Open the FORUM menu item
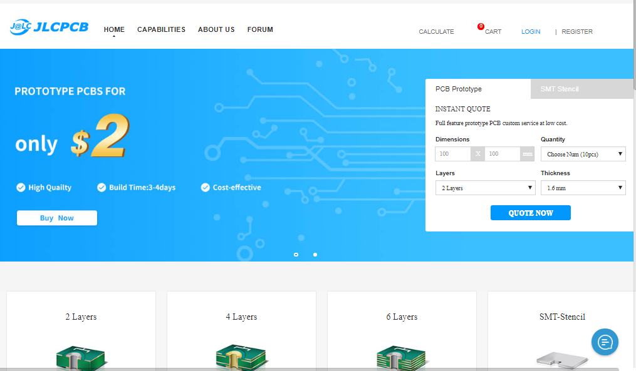636x371 pixels. pos(260,29)
